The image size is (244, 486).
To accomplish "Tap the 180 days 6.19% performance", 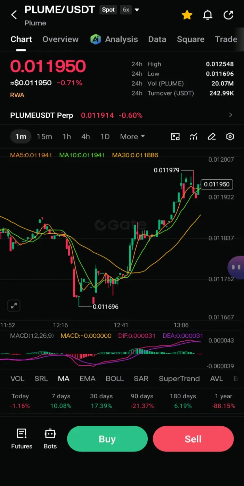I will coord(183,401).
